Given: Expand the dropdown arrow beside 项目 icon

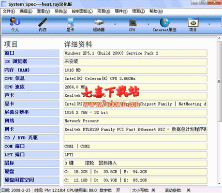Looking at the screenshot, I should (x=209, y=24).
